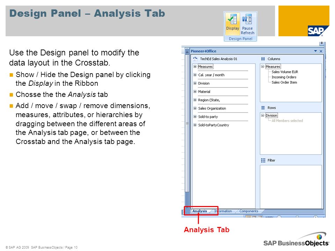Select Sales Volume EUR in Columns
This screenshot has height=251, width=335.
(285, 72)
